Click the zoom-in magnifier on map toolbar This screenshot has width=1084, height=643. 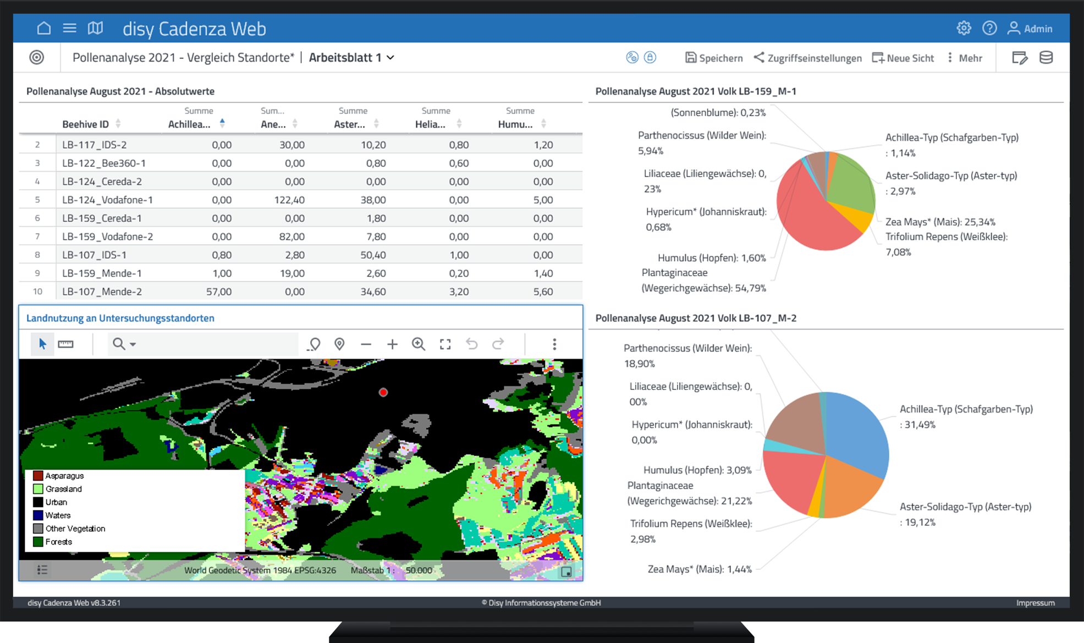[x=419, y=344]
